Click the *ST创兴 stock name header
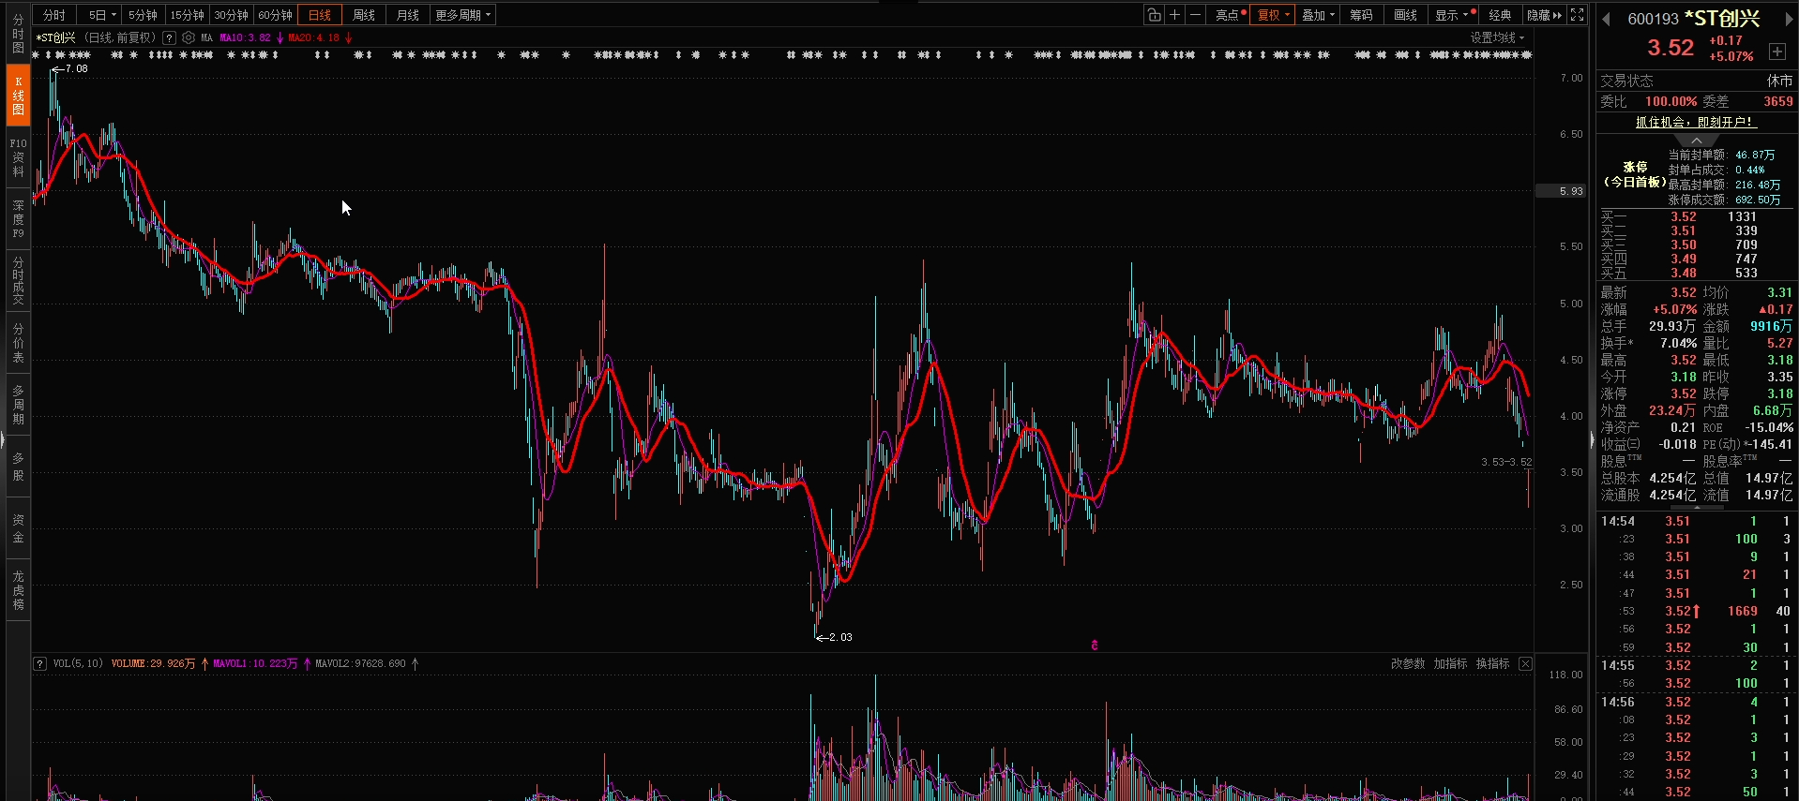This screenshot has width=1799, height=801. (x=1722, y=19)
